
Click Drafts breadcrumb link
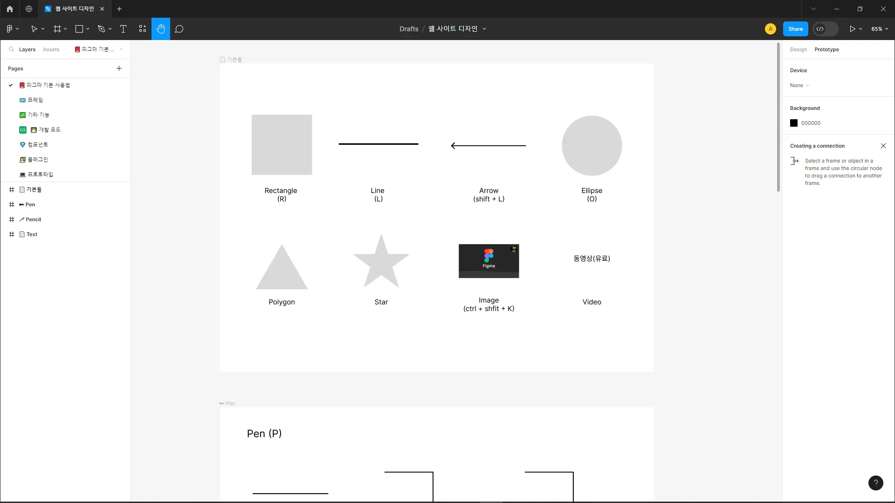tap(409, 29)
